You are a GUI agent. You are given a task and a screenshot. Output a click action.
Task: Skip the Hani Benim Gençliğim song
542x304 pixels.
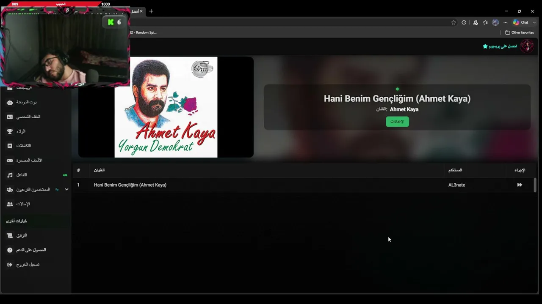click(520, 185)
